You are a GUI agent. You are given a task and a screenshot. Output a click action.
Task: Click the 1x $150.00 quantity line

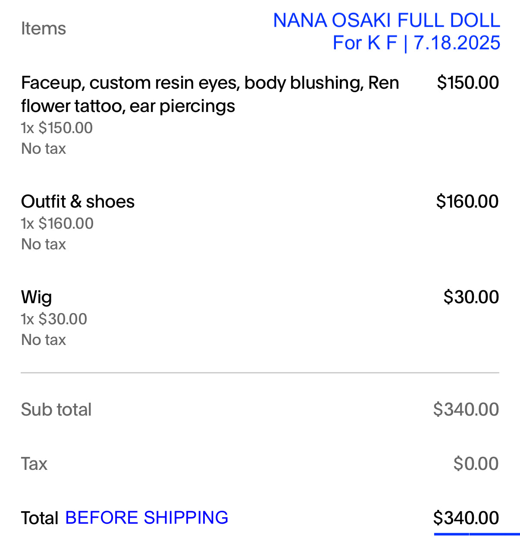coord(57,128)
